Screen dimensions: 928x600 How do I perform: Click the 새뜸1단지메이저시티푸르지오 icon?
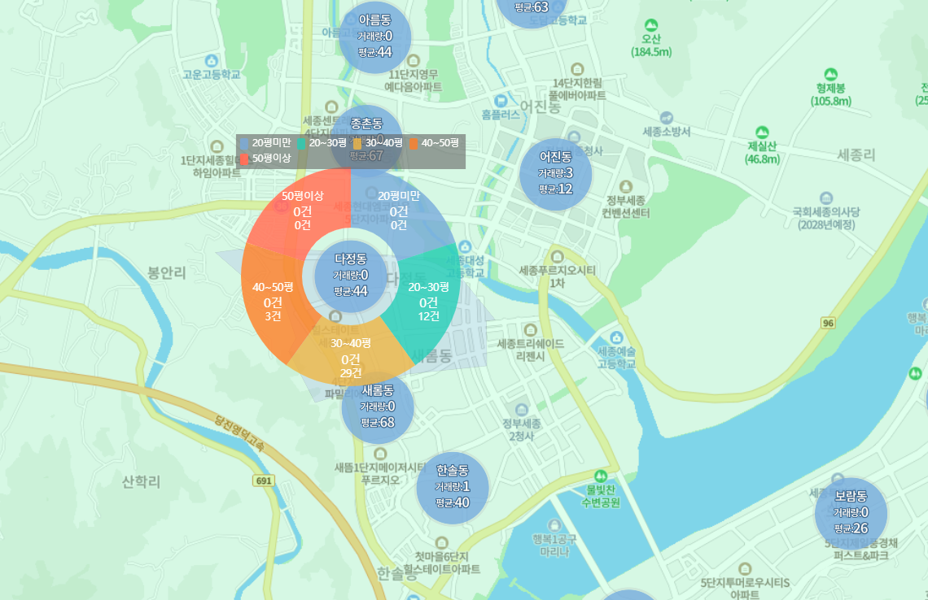(x=380, y=454)
